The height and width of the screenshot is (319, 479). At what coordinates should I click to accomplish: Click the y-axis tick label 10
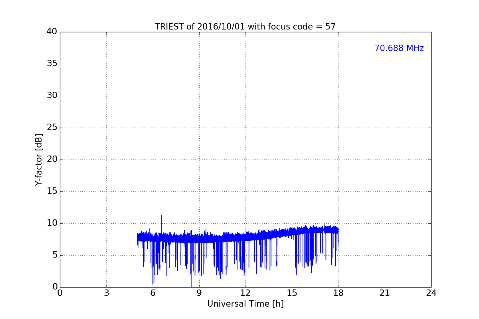click(52, 223)
